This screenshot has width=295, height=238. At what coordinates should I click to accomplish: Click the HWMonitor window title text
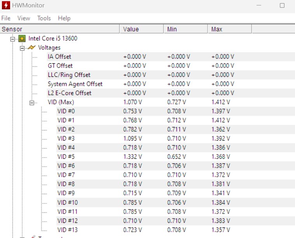[28, 5]
